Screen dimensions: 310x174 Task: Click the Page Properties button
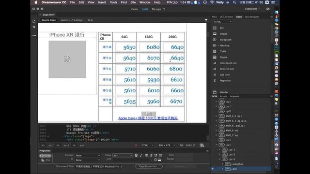tap(149, 166)
